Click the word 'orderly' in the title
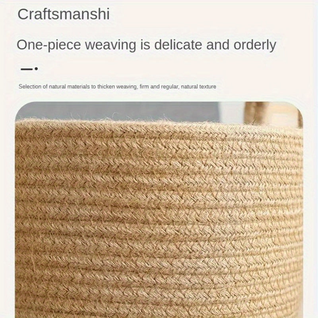 [255, 45]
